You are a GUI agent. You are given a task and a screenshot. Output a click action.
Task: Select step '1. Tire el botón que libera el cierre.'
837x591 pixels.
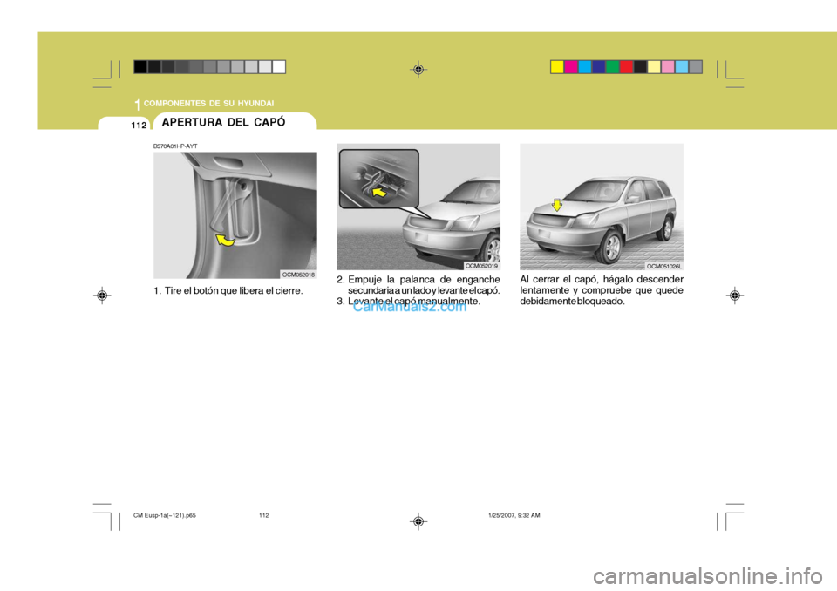[228, 291]
